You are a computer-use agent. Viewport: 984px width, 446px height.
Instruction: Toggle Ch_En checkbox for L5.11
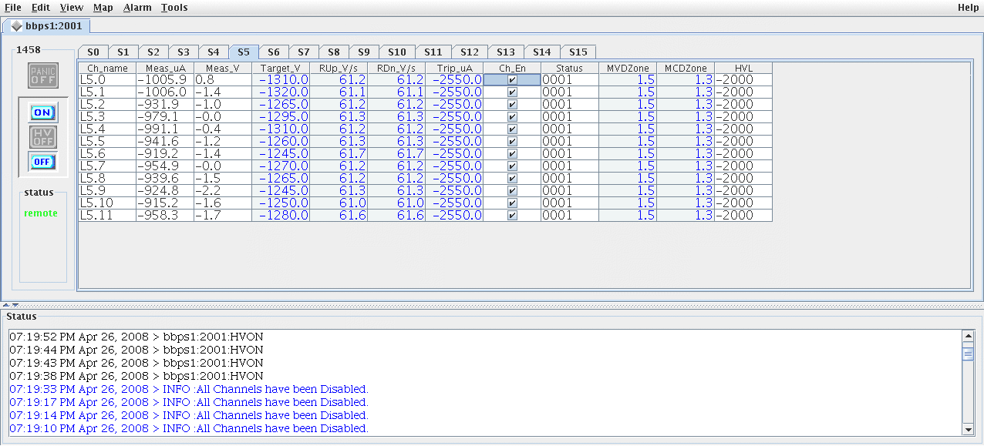click(x=512, y=216)
